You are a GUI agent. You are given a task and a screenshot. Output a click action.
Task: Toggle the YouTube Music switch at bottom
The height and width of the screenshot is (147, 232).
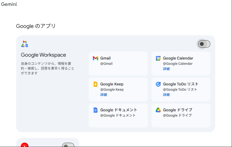tap(68, 145)
